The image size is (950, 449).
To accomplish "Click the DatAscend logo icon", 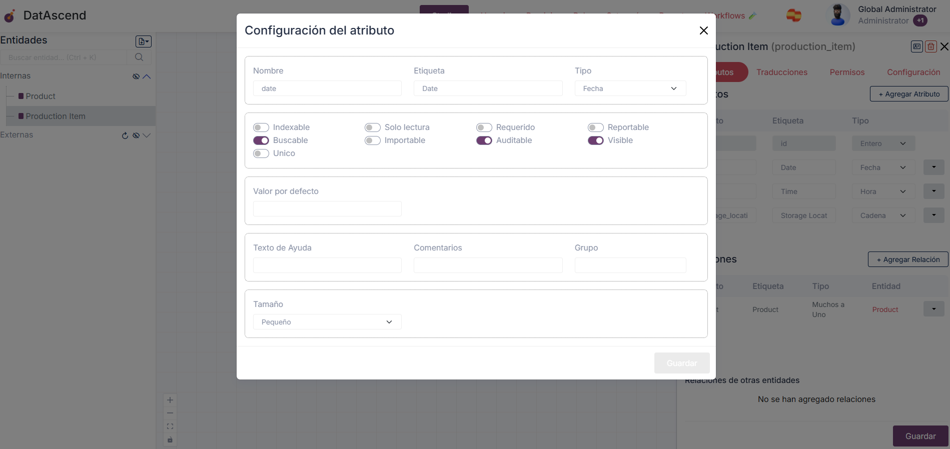I will [10, 16].
